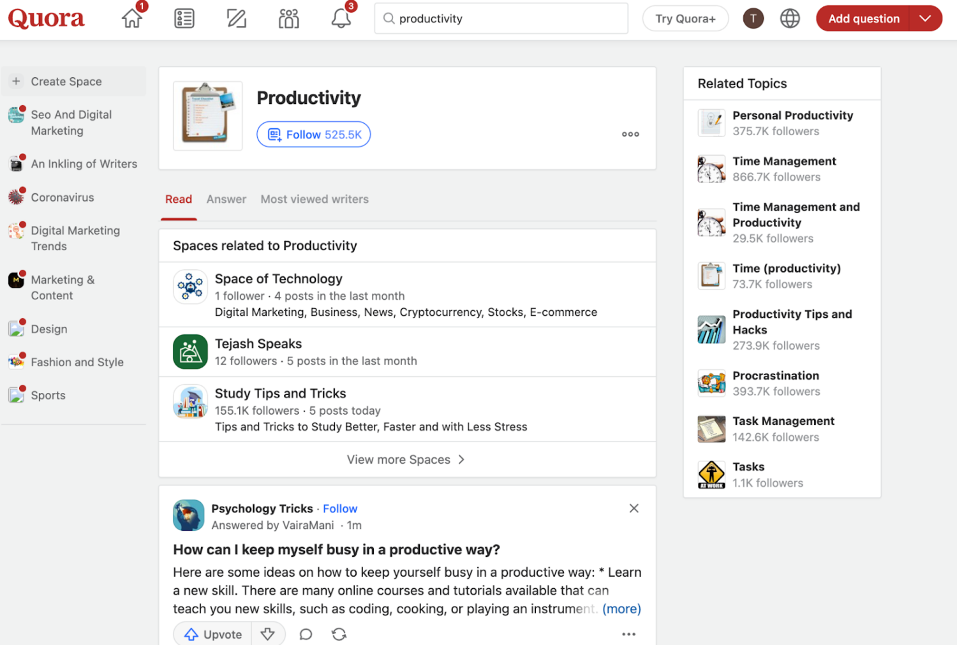Open the Study Tips and Tricks title
The image size is (957, 645).
(x=280, y=393)
